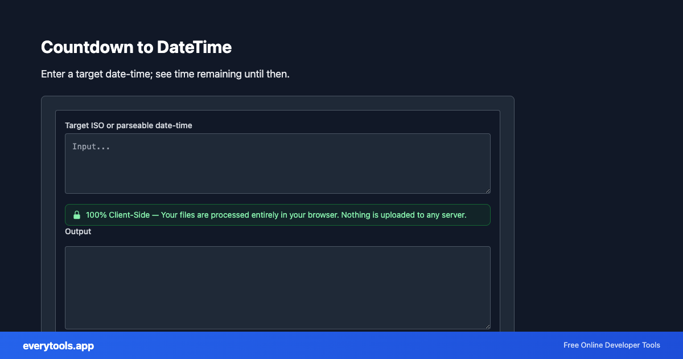Click the subtitle describing the countdown tool
Viewport: 683px width, 359px height.
click(165, 74)
